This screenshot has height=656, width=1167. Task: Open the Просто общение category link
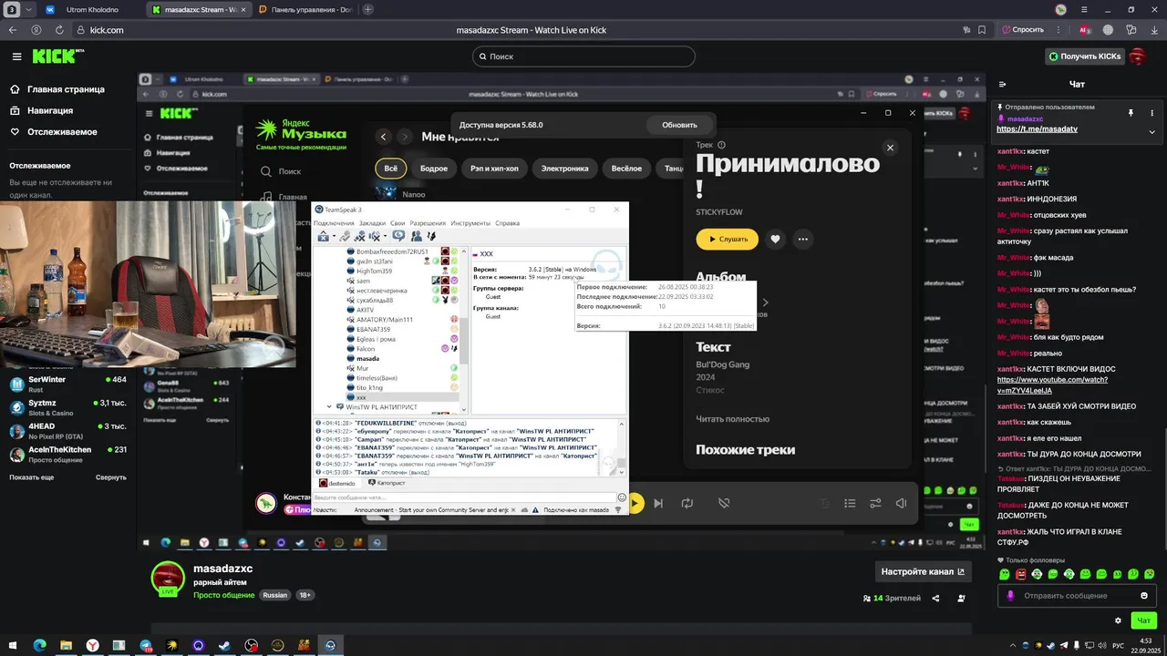click(x=223, y=595)
